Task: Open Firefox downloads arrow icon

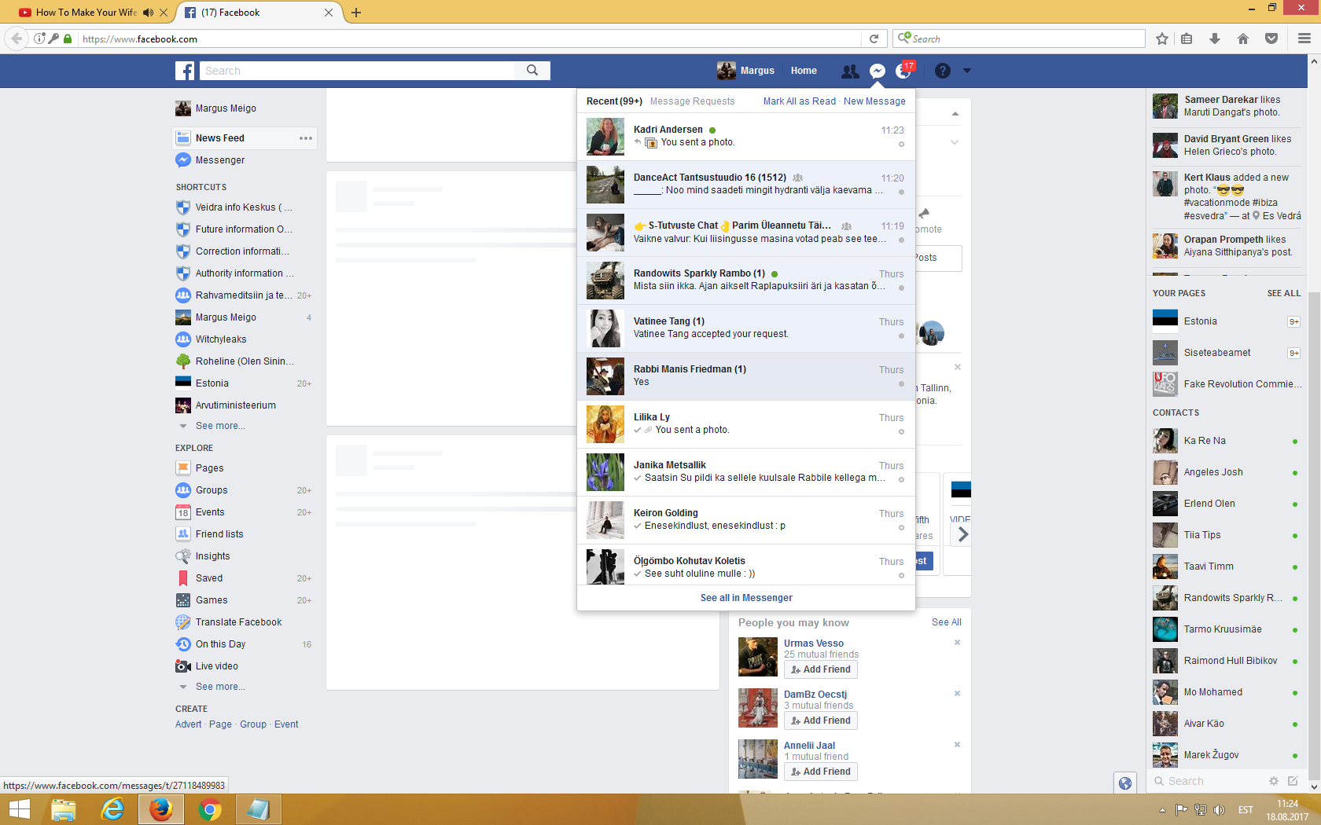Action: tap(1215, 38)
